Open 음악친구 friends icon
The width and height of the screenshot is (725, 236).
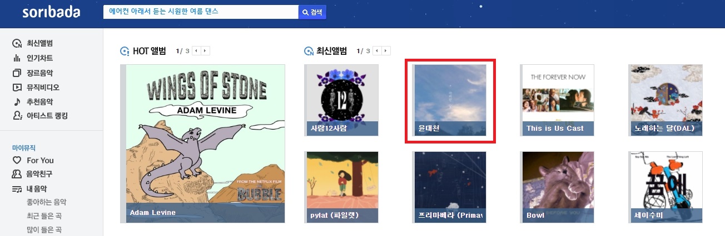point(17,175)
